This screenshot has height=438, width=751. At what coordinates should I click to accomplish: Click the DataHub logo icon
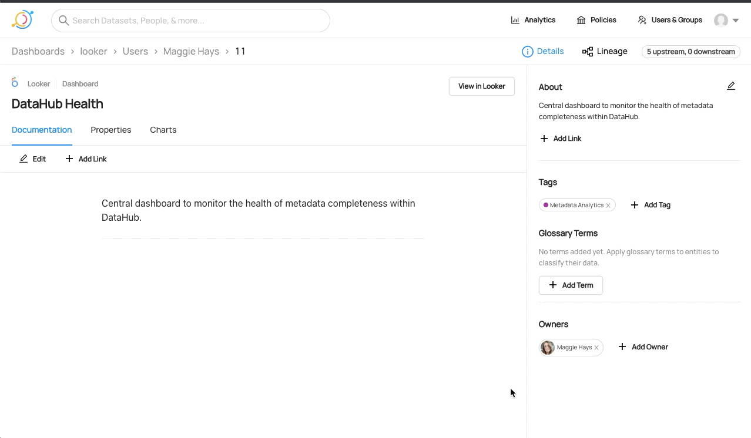(x=22, y=20)
